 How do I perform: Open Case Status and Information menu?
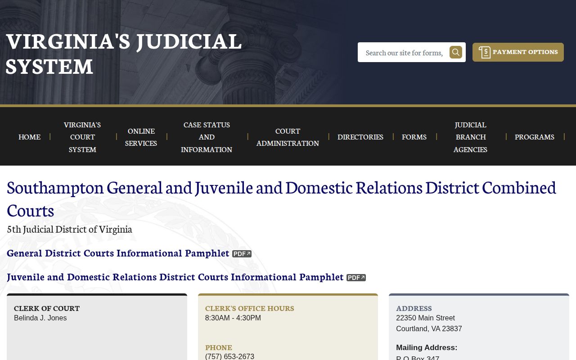[207, 137]
